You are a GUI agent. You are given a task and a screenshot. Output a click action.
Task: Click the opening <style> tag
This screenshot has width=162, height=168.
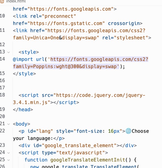click(29, 52)
